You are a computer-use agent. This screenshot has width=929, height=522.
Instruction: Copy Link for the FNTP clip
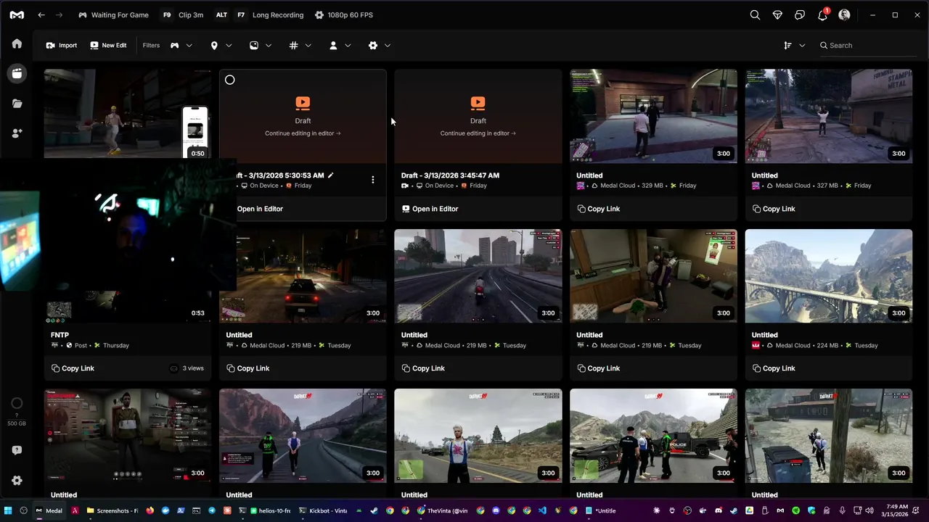(73, 368)
